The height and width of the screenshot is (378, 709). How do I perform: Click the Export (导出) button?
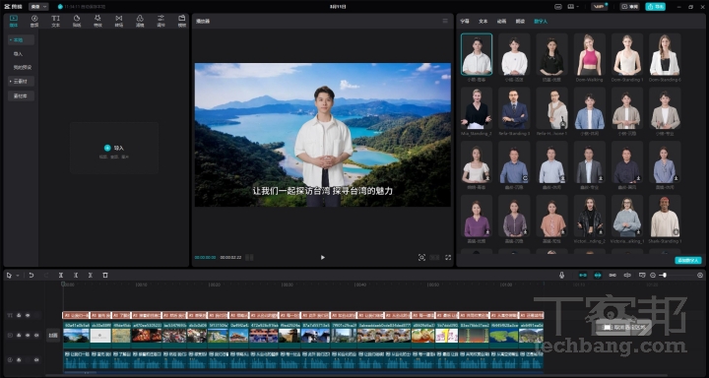(655, 7)
